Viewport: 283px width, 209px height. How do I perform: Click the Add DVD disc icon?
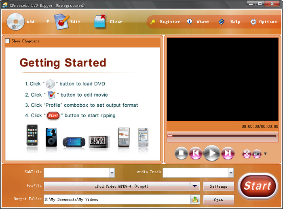(x=15, y=22)
